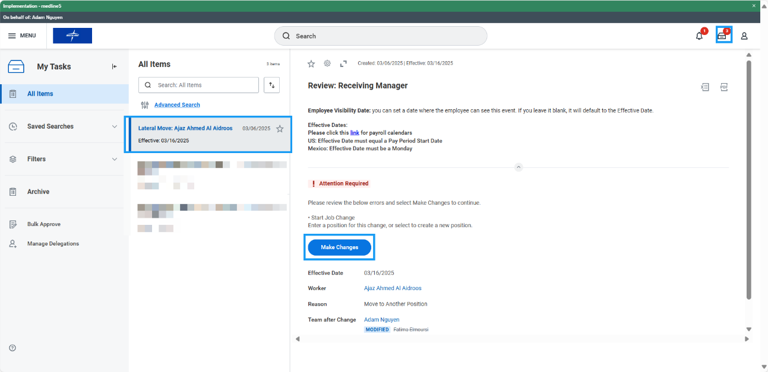
Task: Select Archive in the sidebar
Action: pos(38,192)
